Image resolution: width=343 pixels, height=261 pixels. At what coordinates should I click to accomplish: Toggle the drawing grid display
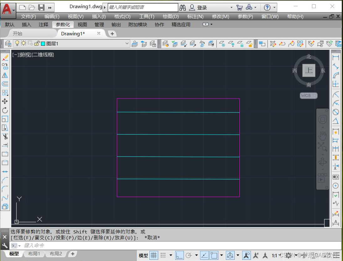[154, 255]
